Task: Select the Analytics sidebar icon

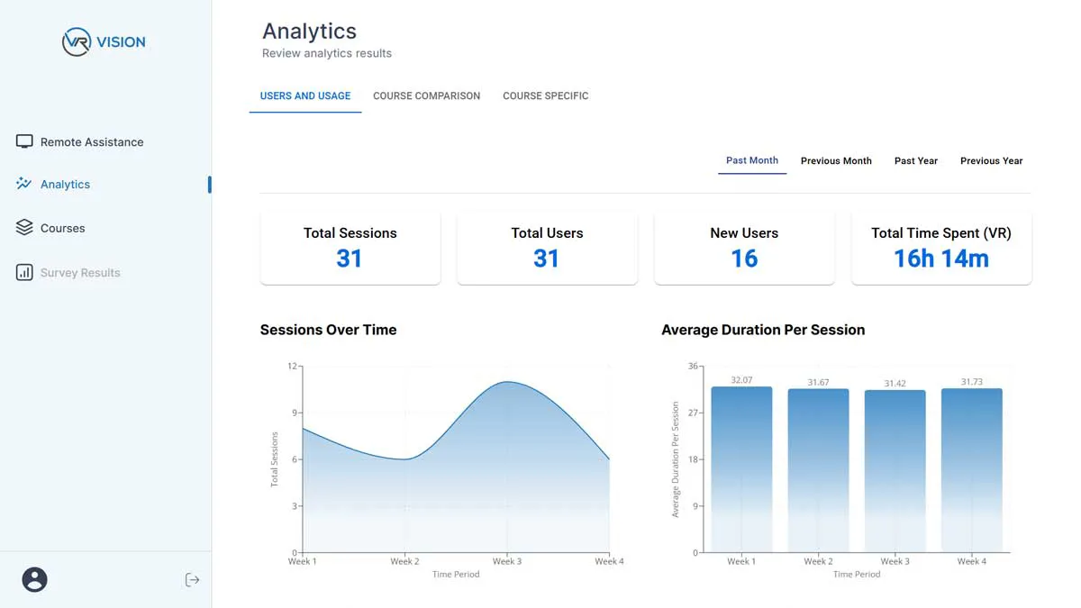Action: point(23,184)
